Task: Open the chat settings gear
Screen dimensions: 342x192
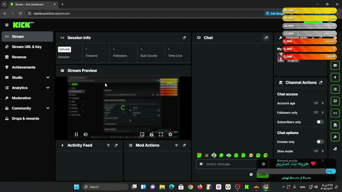Action: tap(251, 174)
